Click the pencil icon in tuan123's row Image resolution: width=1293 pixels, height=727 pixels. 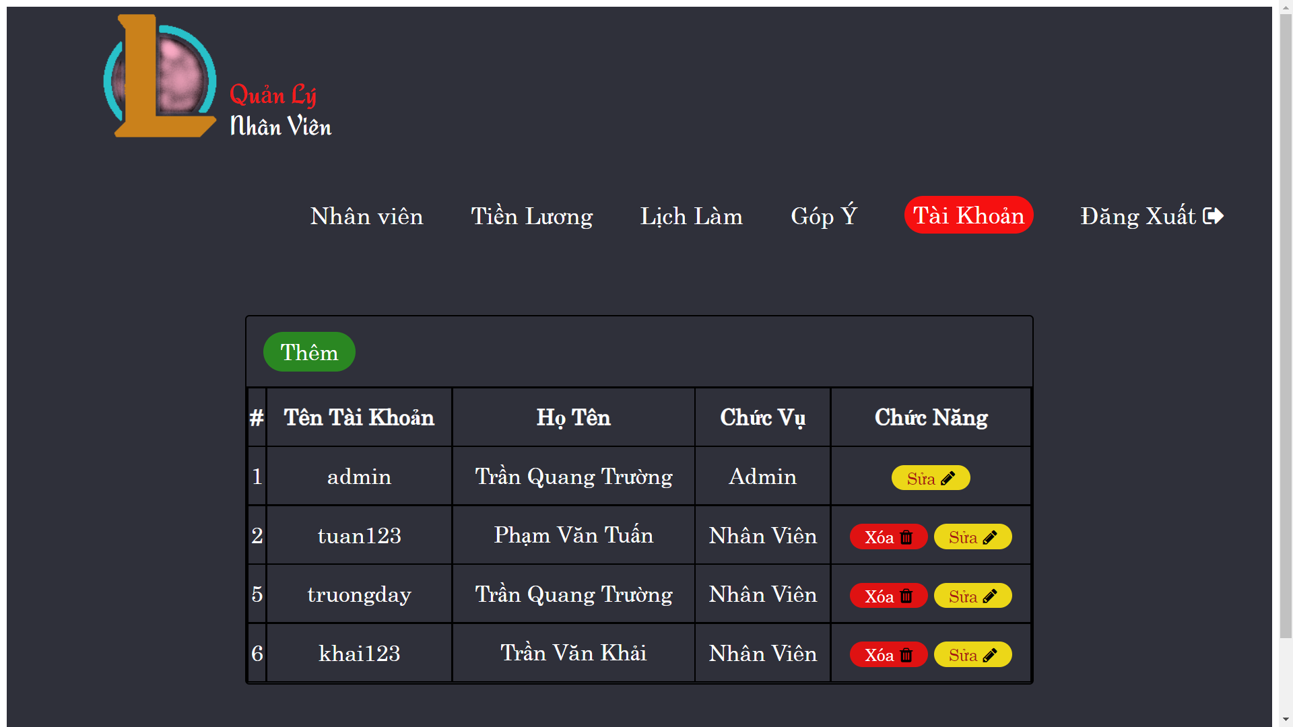(990, 536)
